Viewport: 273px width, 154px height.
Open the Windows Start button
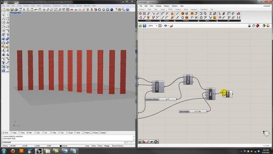coord(4,151)
